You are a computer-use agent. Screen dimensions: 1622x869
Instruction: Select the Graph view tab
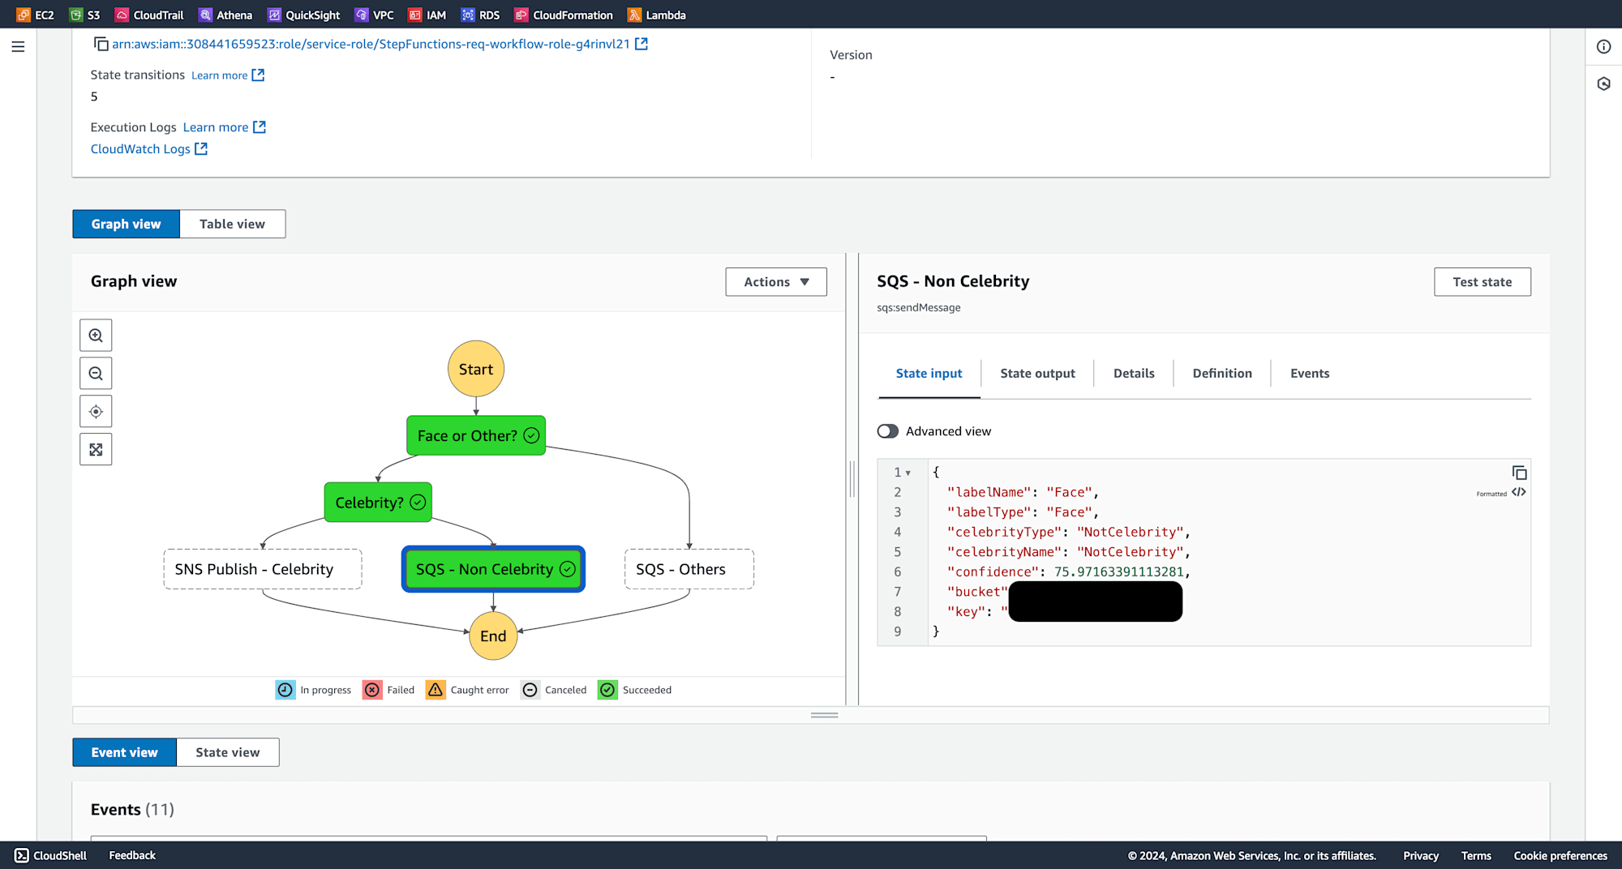coord(126,224)
